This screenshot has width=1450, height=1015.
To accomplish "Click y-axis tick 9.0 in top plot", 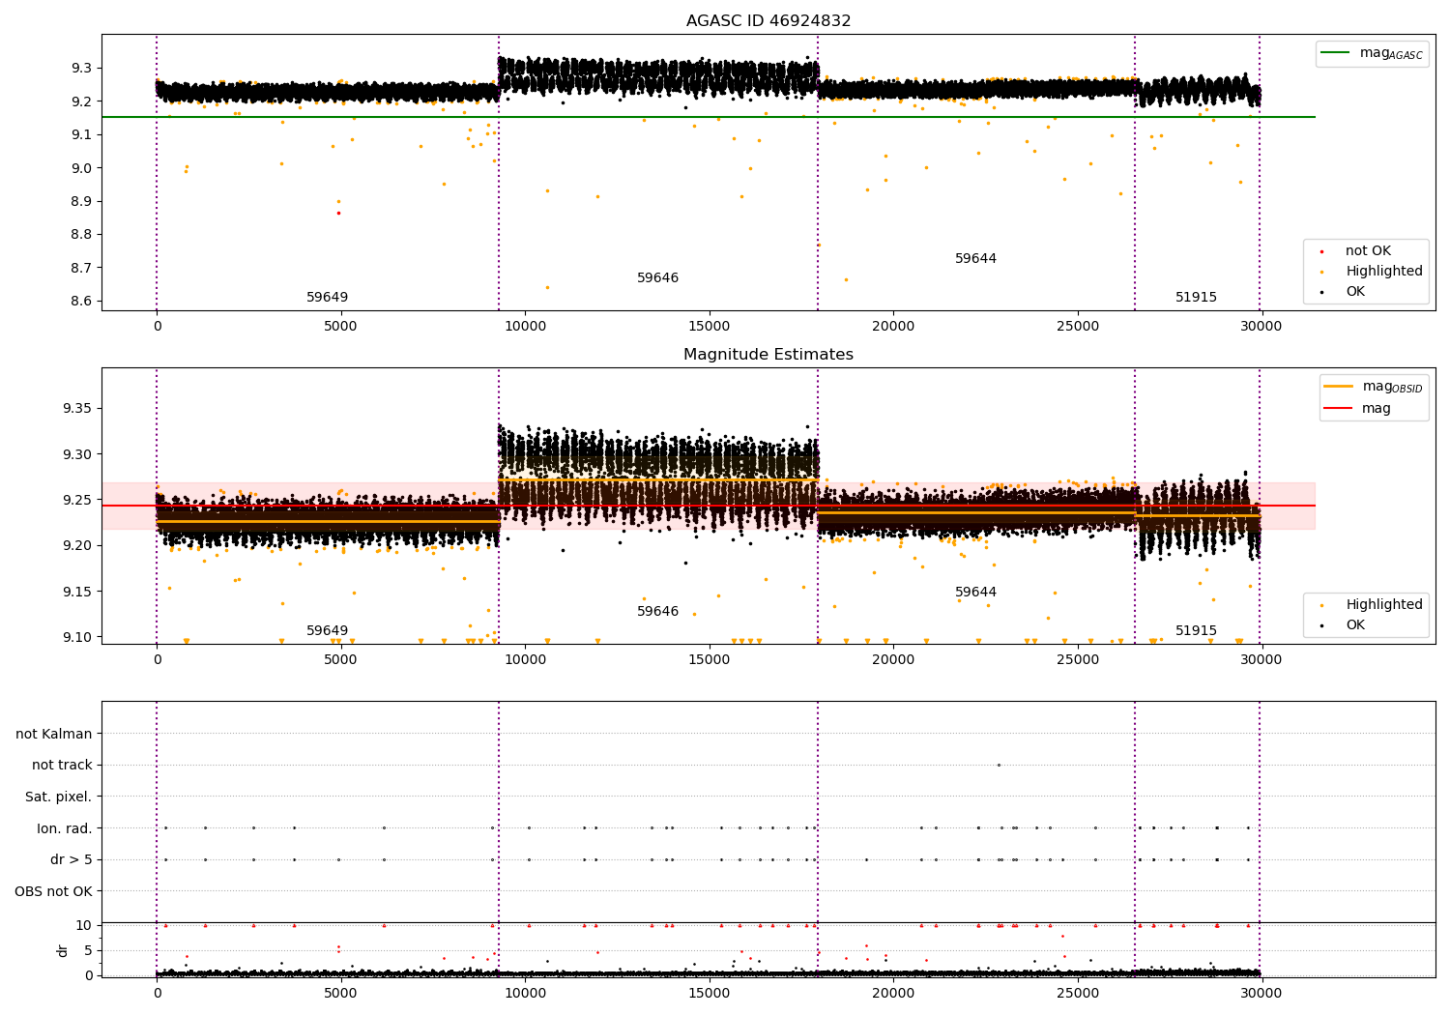I will 81,168.
